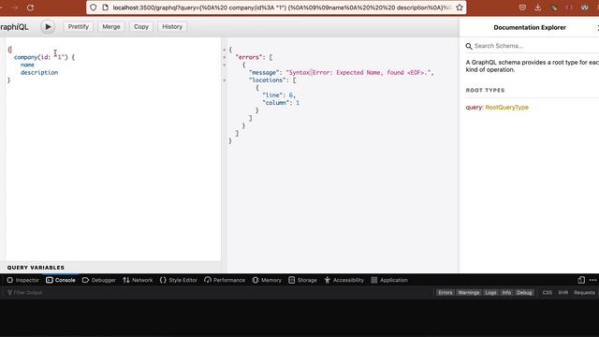Switch to the Application devtools tab
599x337 pixels.
[x=389, y=280]
